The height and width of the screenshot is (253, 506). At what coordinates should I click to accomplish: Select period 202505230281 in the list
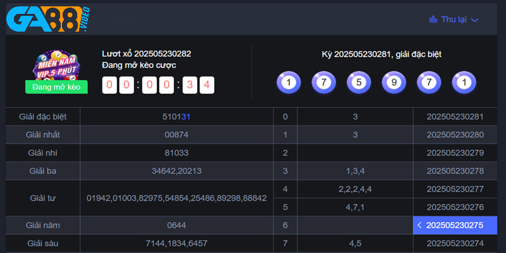pyautogui.click(x=455, y=117)
